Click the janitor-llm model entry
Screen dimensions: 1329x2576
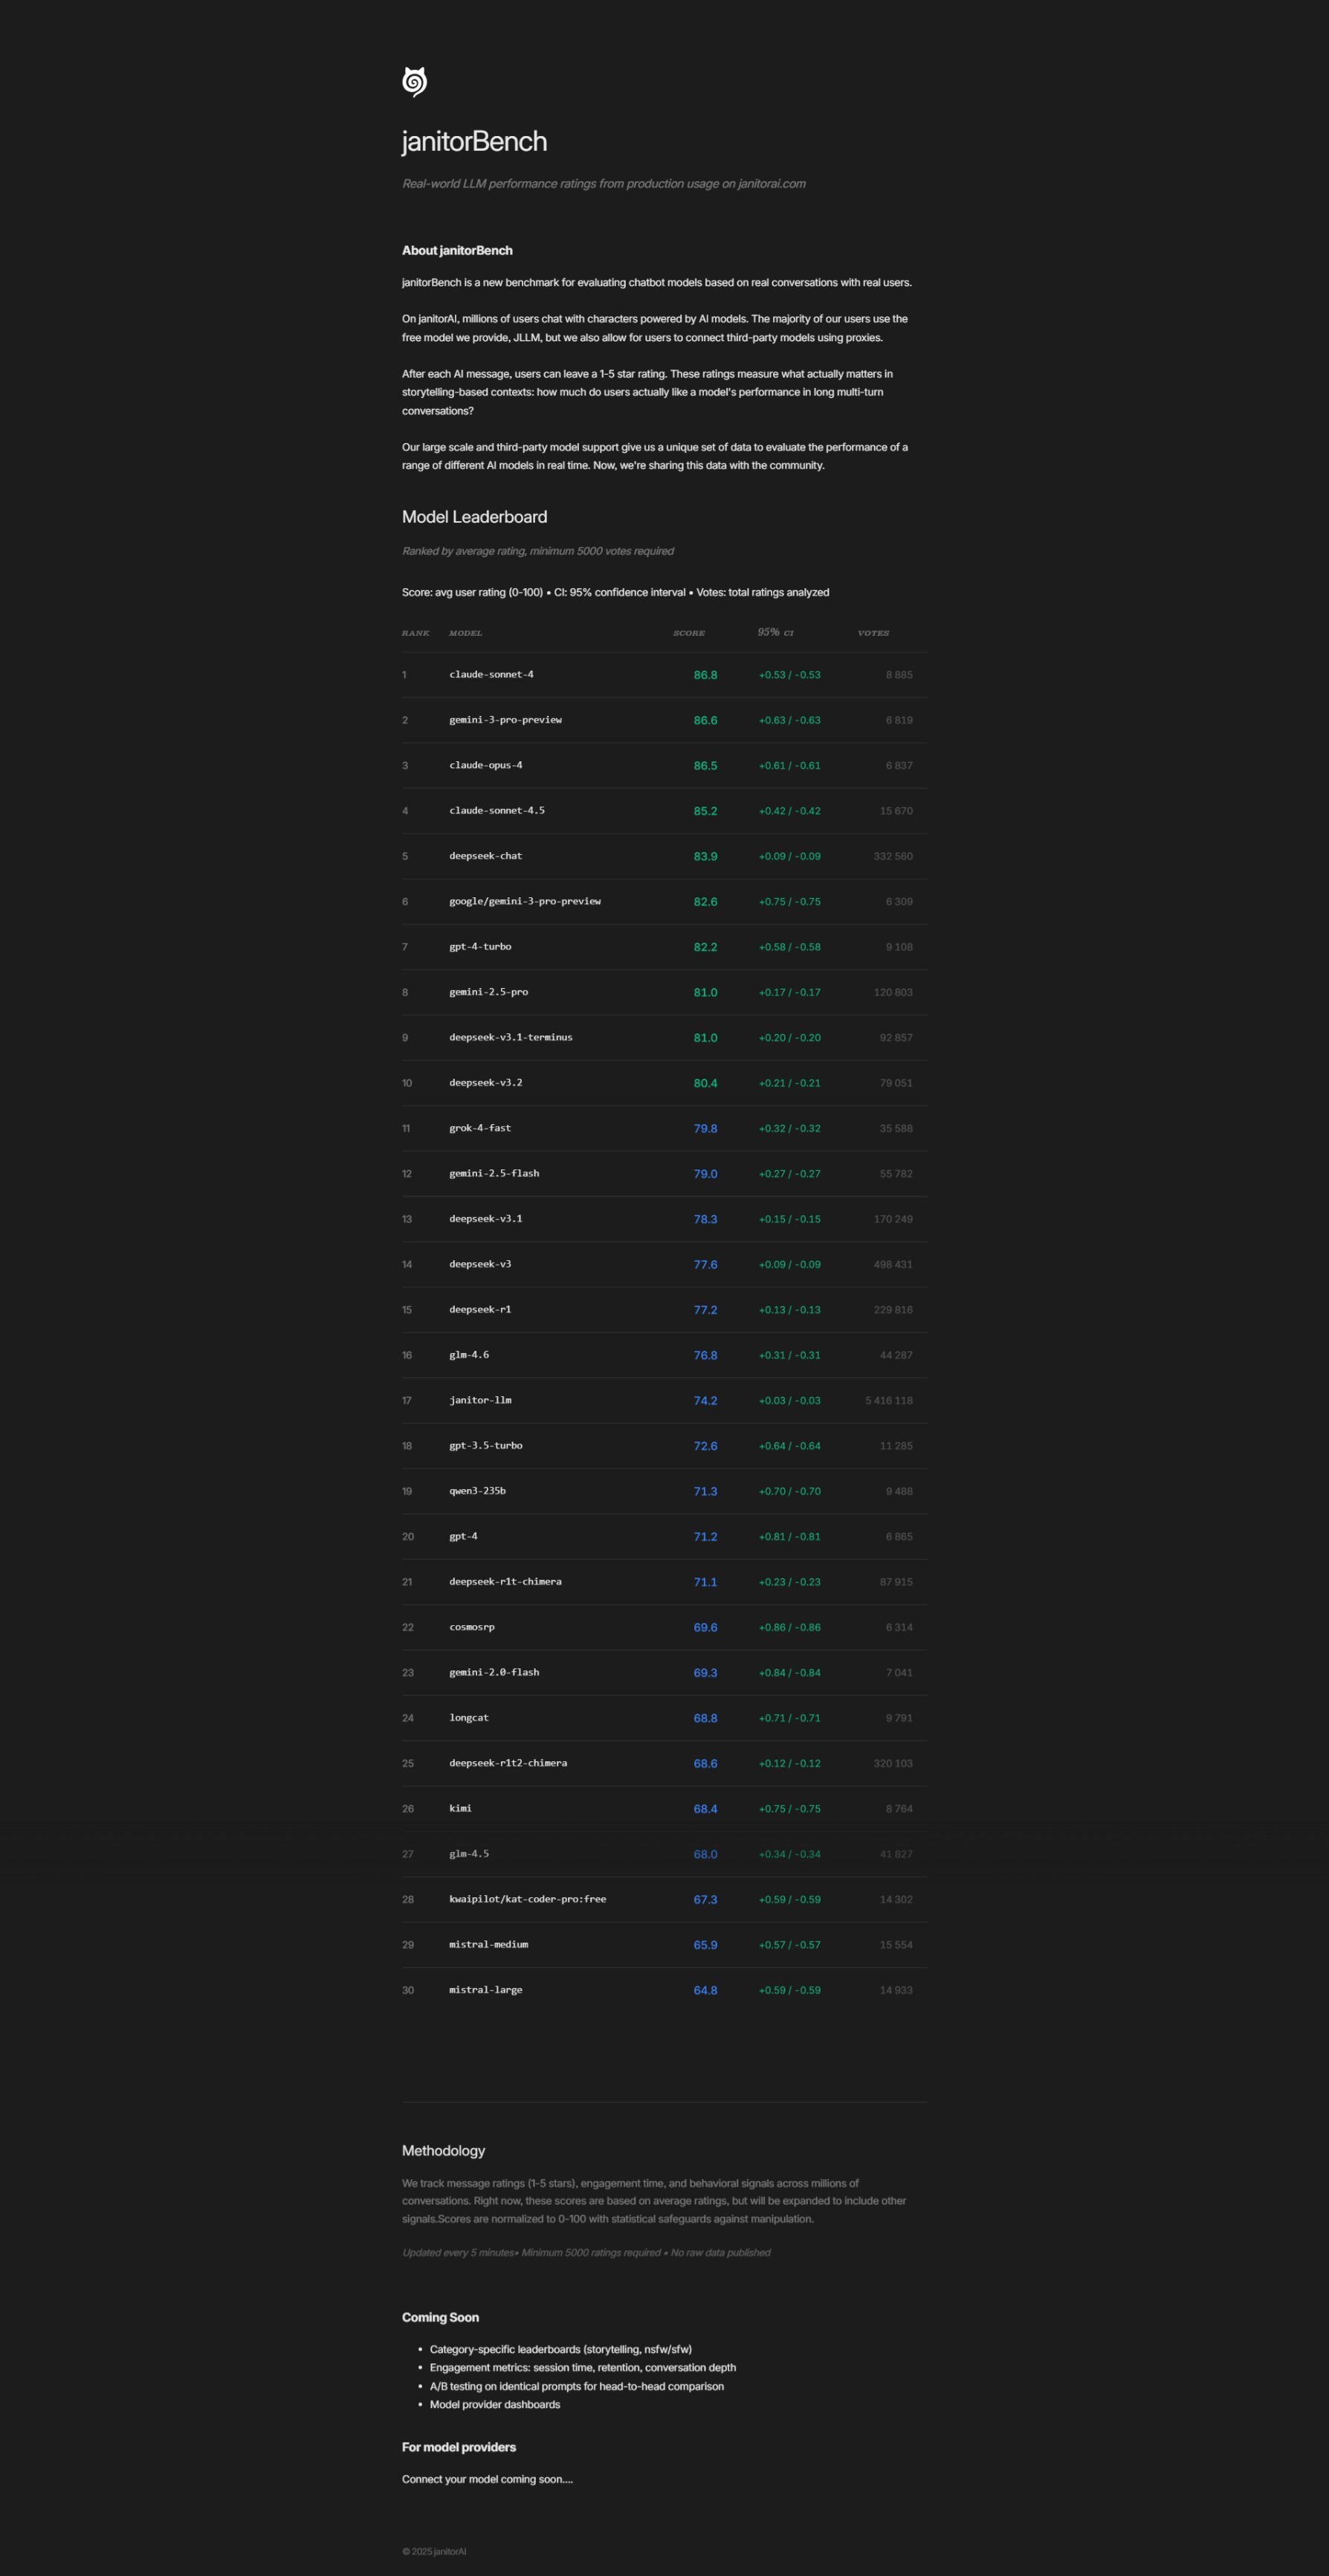click(480, 1400)
